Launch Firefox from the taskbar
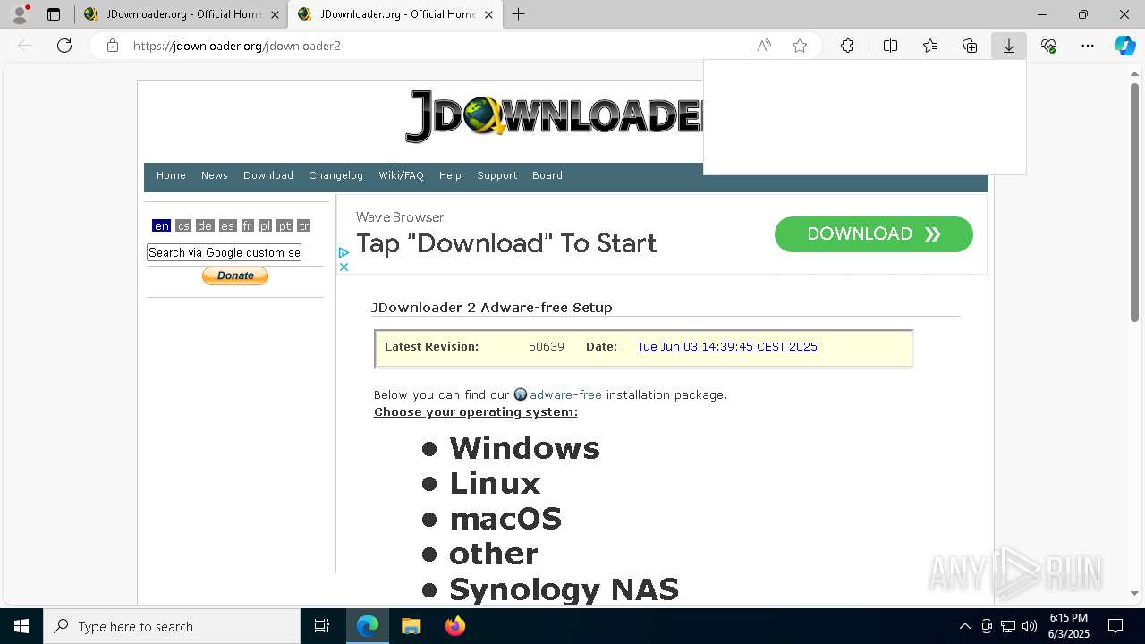 454,626
